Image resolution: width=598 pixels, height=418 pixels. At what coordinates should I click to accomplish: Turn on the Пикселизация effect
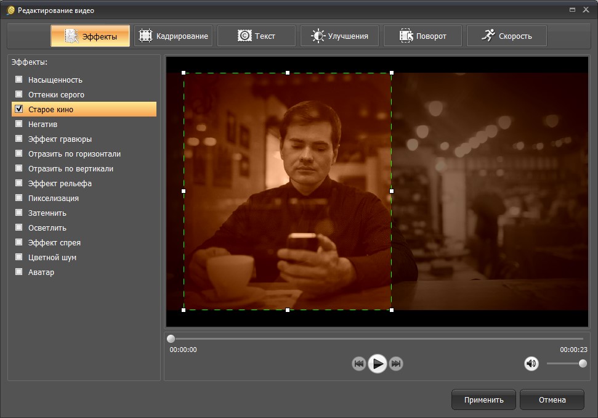point(19,198)
